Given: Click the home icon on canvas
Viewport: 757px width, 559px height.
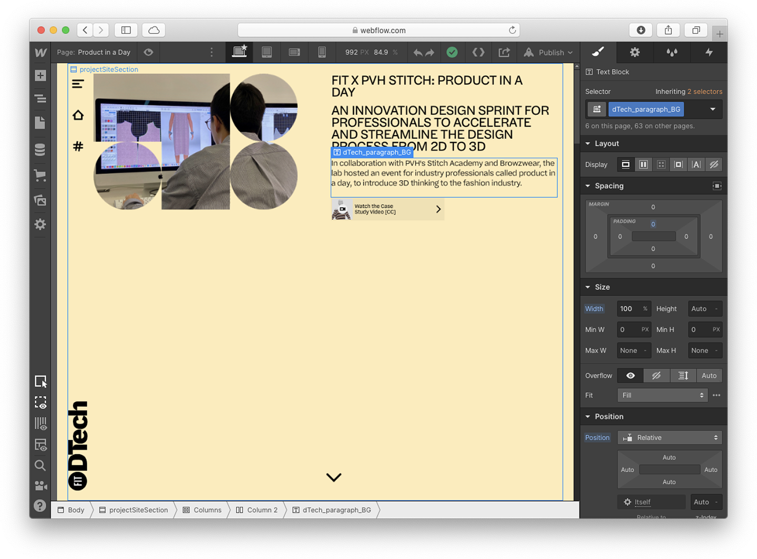Looking at the screenshot, I should pyautogui.click(x=78, y=115).
